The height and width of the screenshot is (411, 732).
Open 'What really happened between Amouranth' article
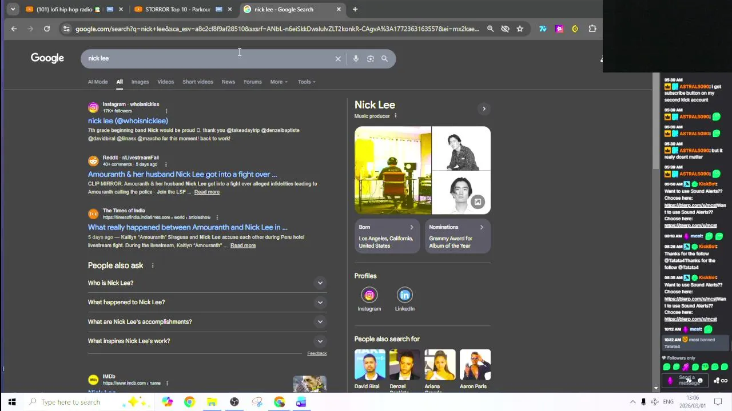coord(188,227)
